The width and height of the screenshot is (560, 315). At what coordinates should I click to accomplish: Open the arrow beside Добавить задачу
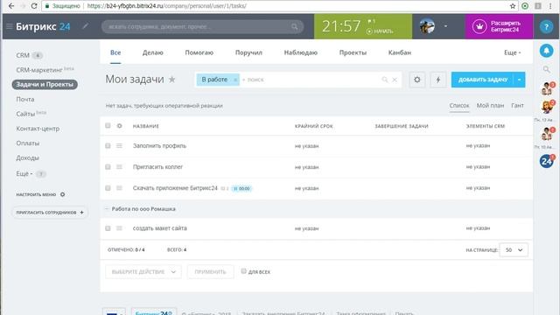[519, 80]
